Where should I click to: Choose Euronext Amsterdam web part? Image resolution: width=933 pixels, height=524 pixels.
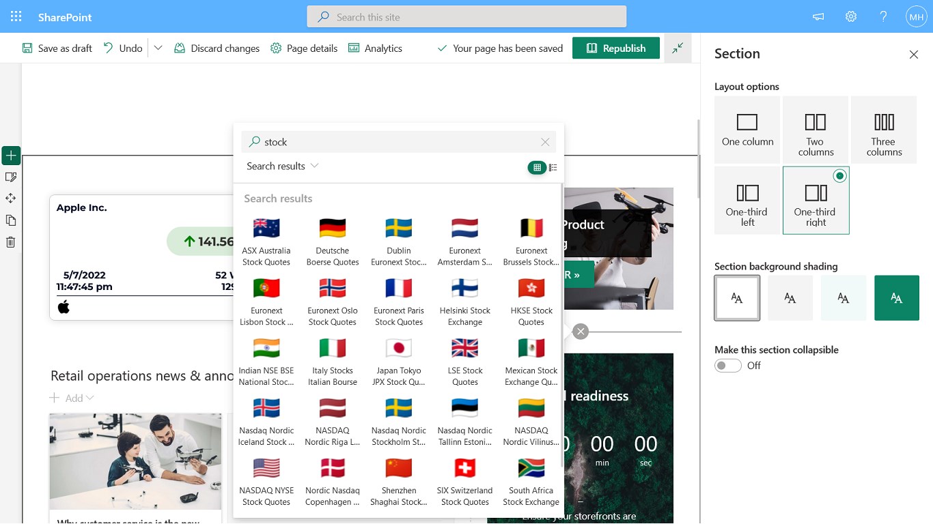click(465, 242)
